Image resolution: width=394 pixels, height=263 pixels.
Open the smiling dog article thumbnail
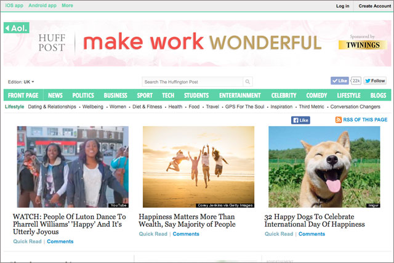(x=324, y=167)
